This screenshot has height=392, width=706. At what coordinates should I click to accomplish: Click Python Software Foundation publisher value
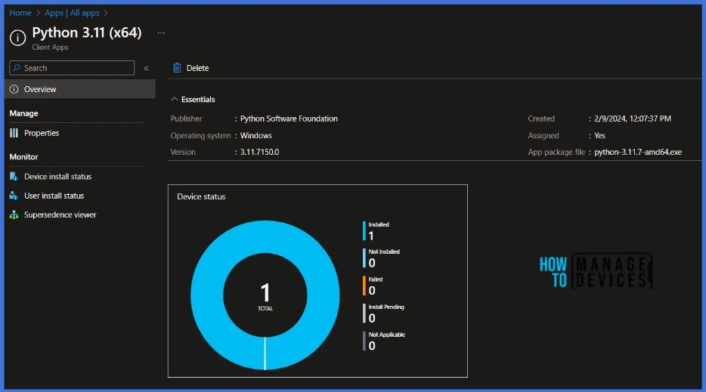(x=289, y=119)
